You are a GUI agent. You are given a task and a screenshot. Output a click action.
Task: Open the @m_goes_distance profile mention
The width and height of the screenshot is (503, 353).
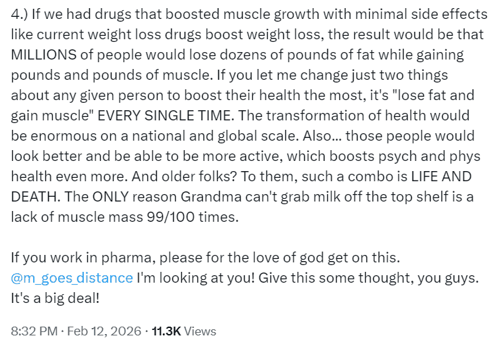[x=72, y=278]
